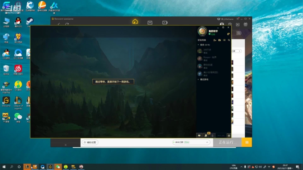Open the taskbar clock and date
This screenshot has width=303, height=170.
point(285,167)
